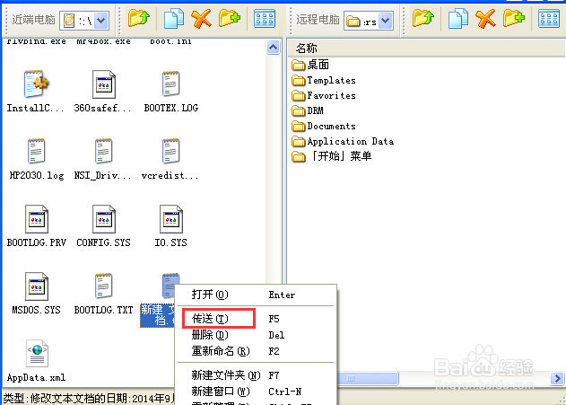Open the Documents remote folder
This screenshot has height=405, width=566.
[x=324, y=126]
